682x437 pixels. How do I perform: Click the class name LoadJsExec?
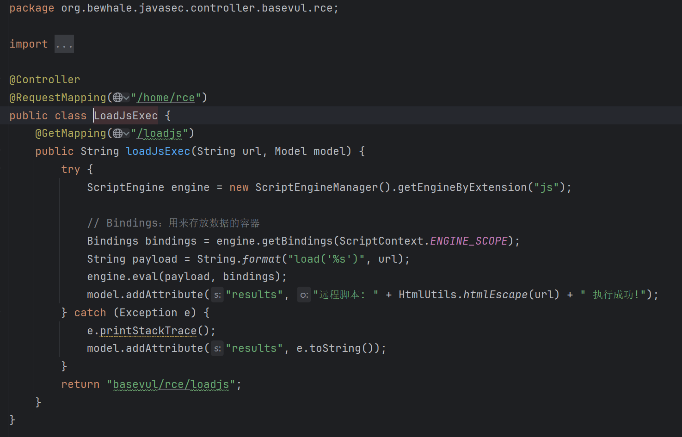pos(126,116)
